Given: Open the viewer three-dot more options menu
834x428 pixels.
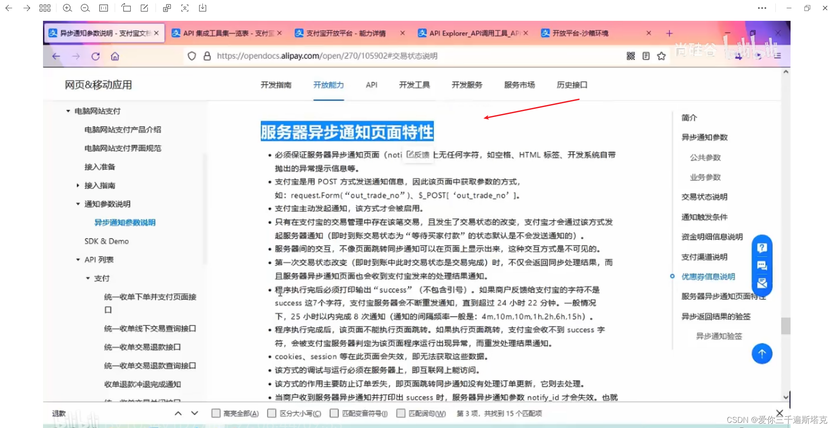Looking at the screenshot, I should (762, 8).
